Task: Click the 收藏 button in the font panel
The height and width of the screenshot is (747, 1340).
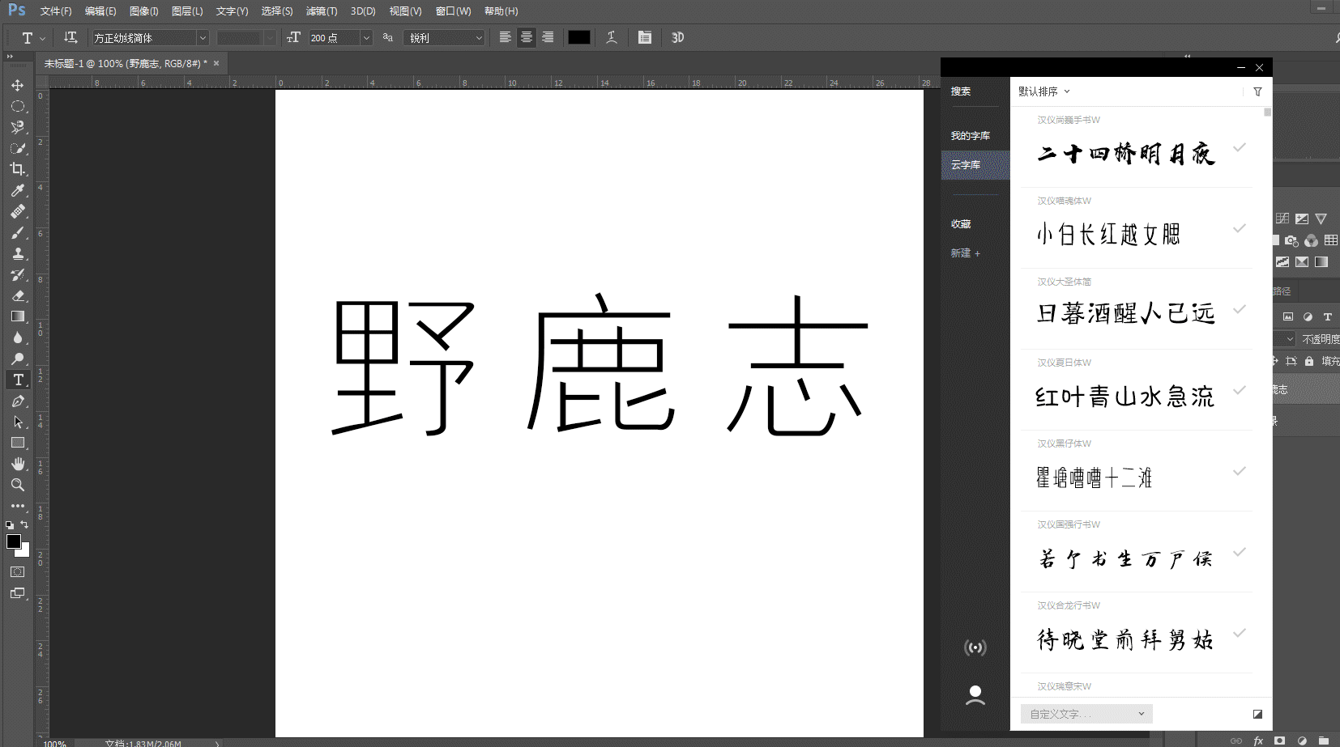Action: [961, 223]
